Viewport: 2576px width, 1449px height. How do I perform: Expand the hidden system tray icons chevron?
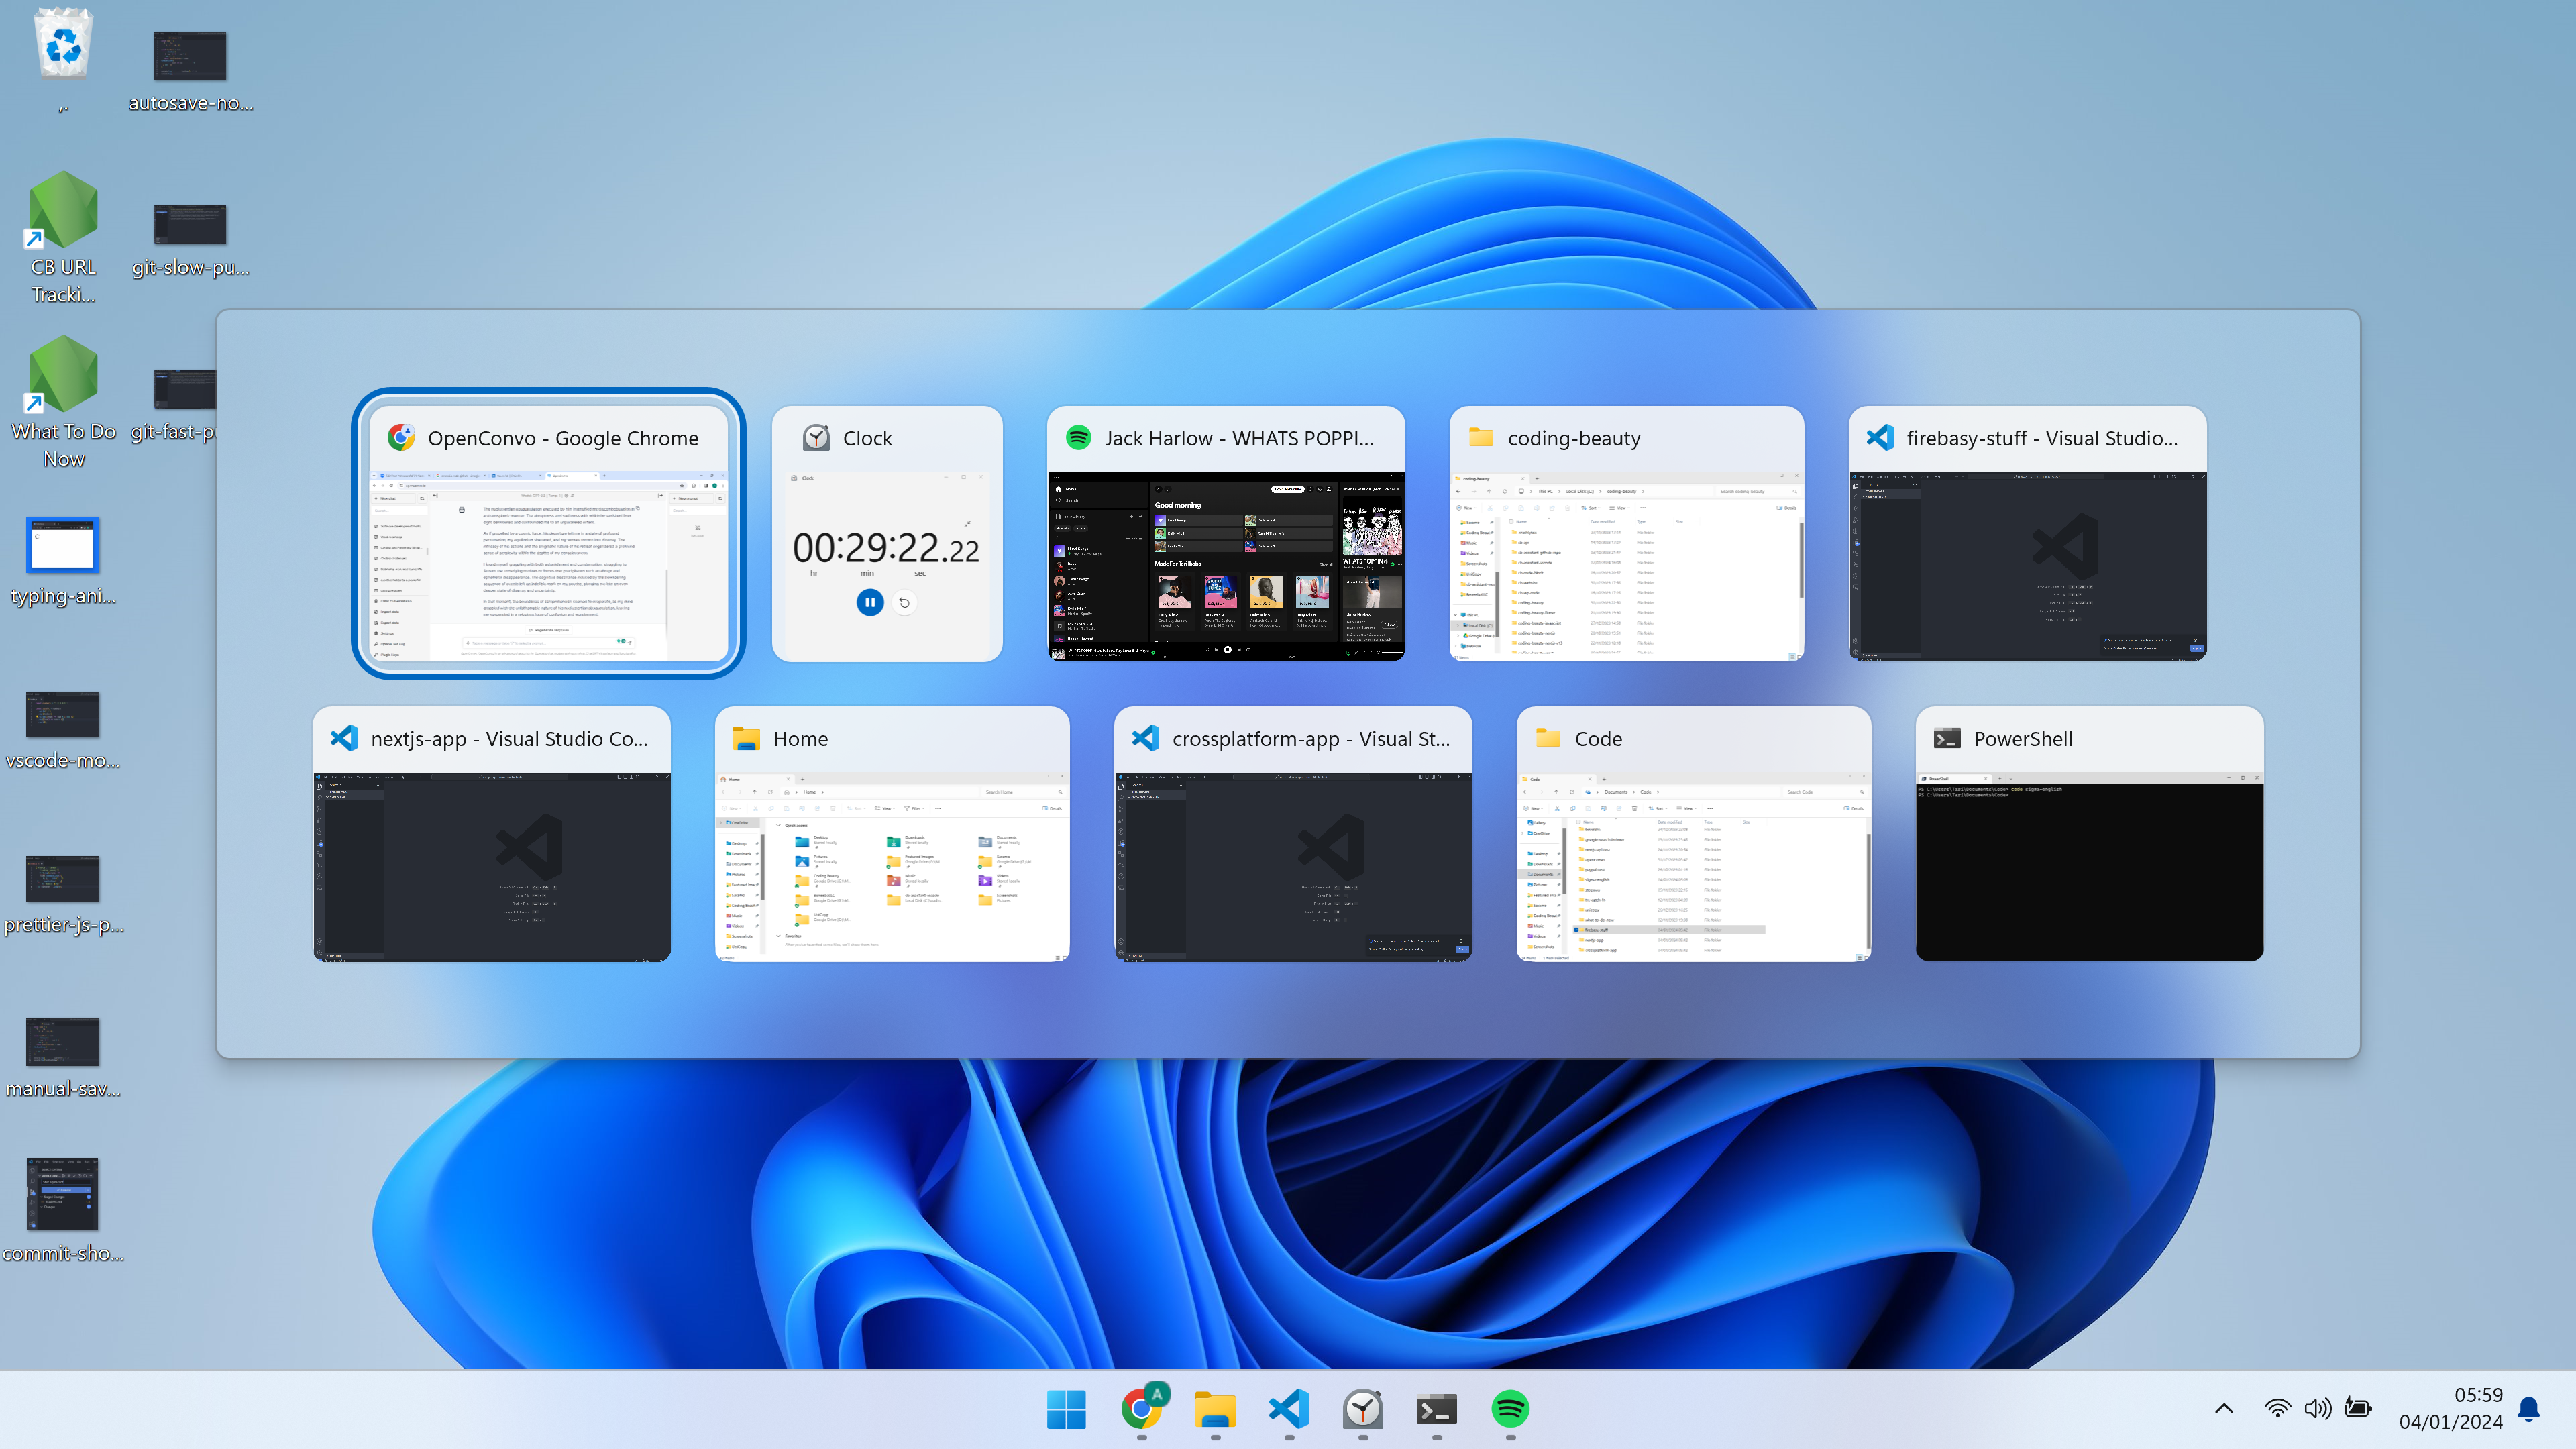pos(2224,1408)
